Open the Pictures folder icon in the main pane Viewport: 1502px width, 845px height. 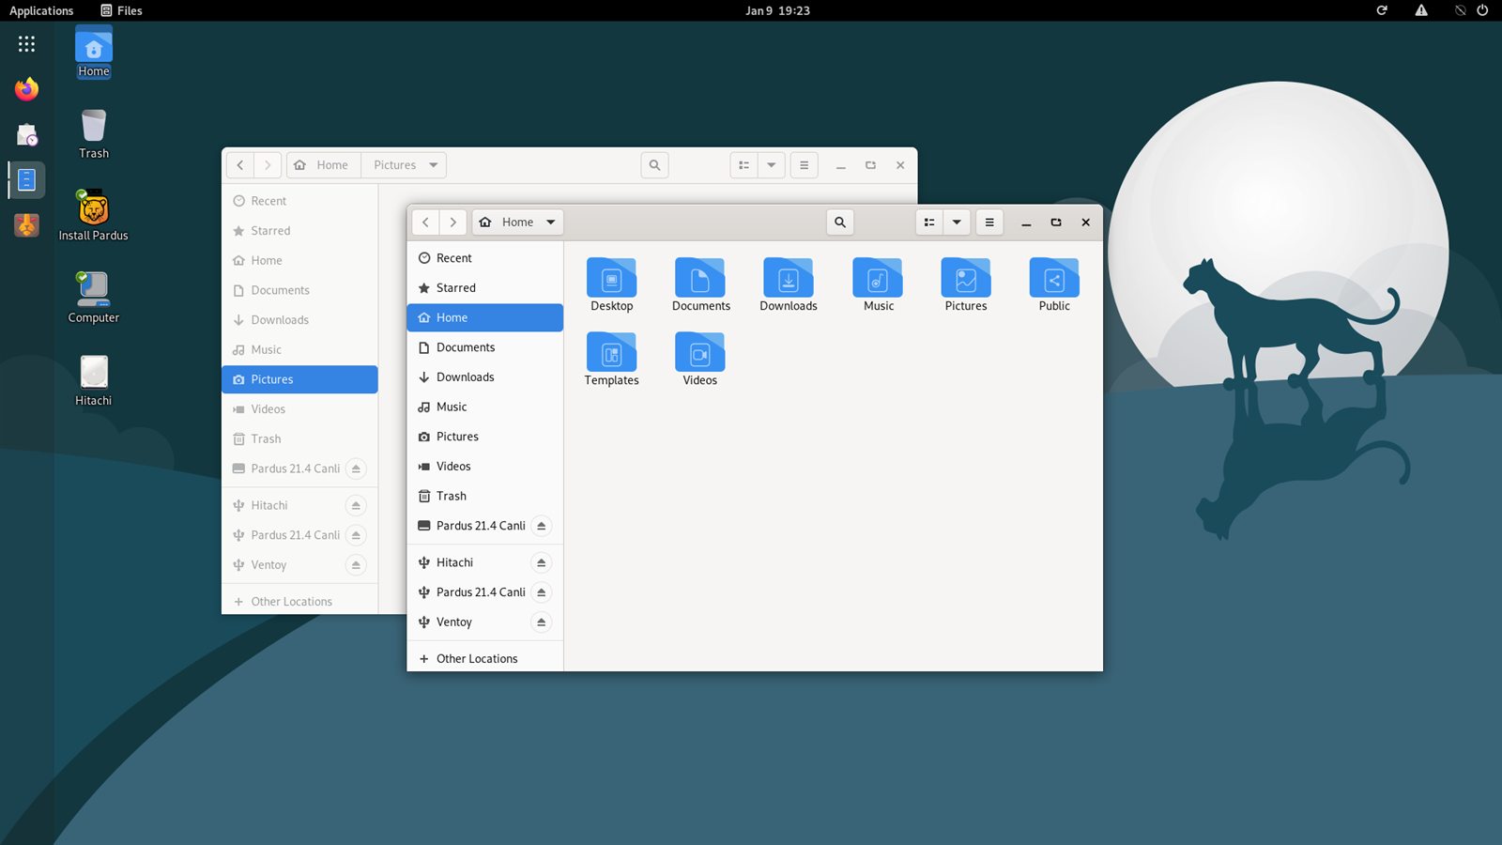point(966,284)
